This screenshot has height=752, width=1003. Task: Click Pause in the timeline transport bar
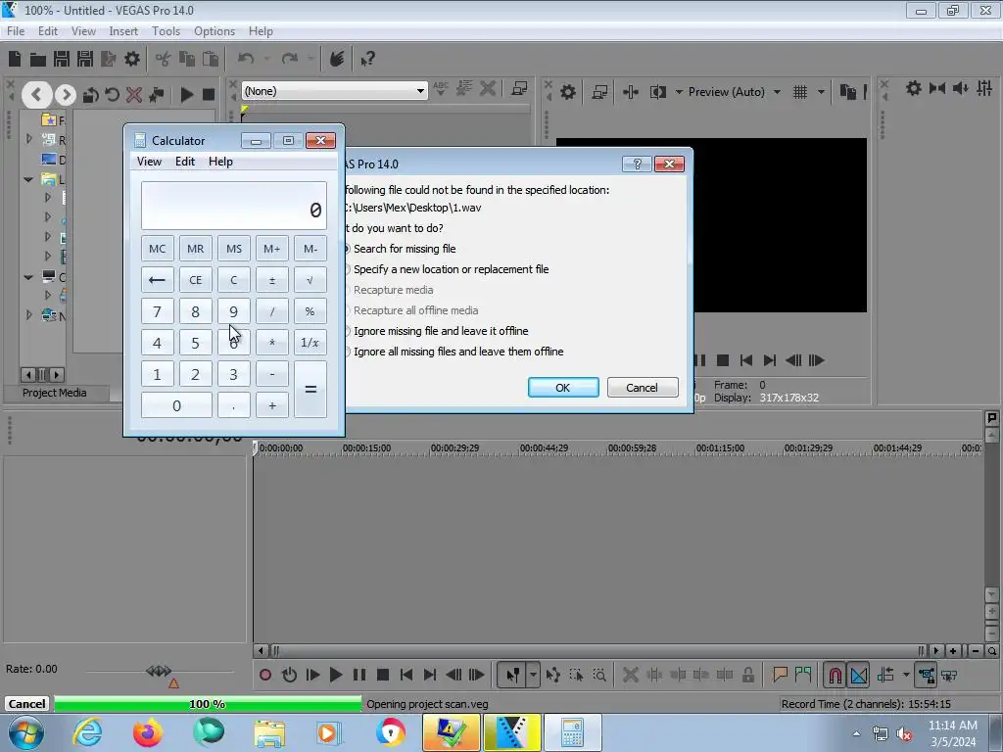pos(359,675)
